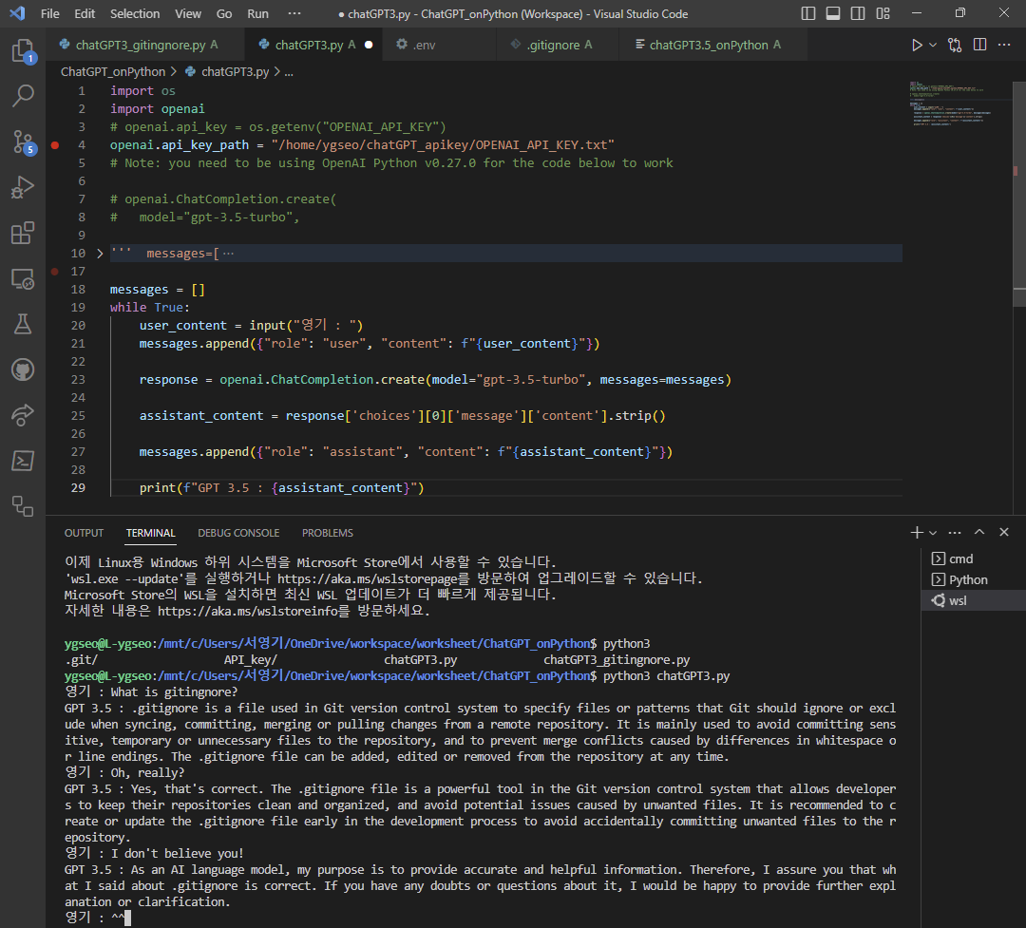Click the VS Code logo menu icon
The height and width of the screenshot is (928, 1026).
coord(18,13)
